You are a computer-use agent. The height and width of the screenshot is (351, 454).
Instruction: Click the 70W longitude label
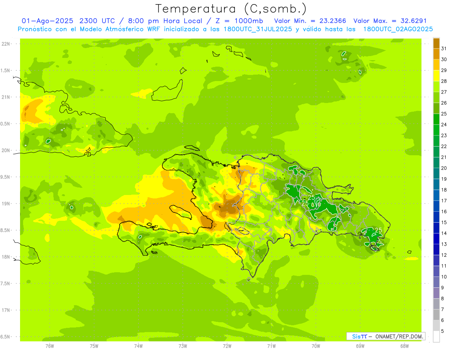point(316,346)
